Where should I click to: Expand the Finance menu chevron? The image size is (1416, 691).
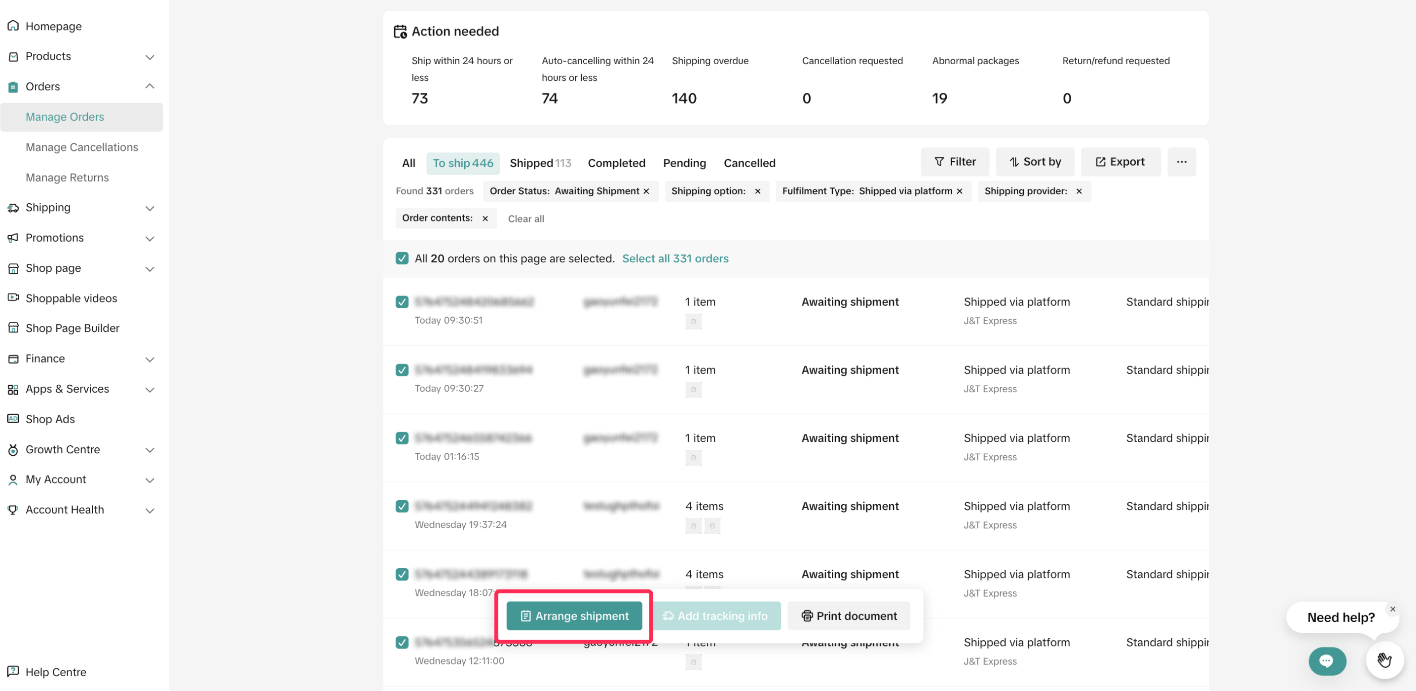(149, 359)
